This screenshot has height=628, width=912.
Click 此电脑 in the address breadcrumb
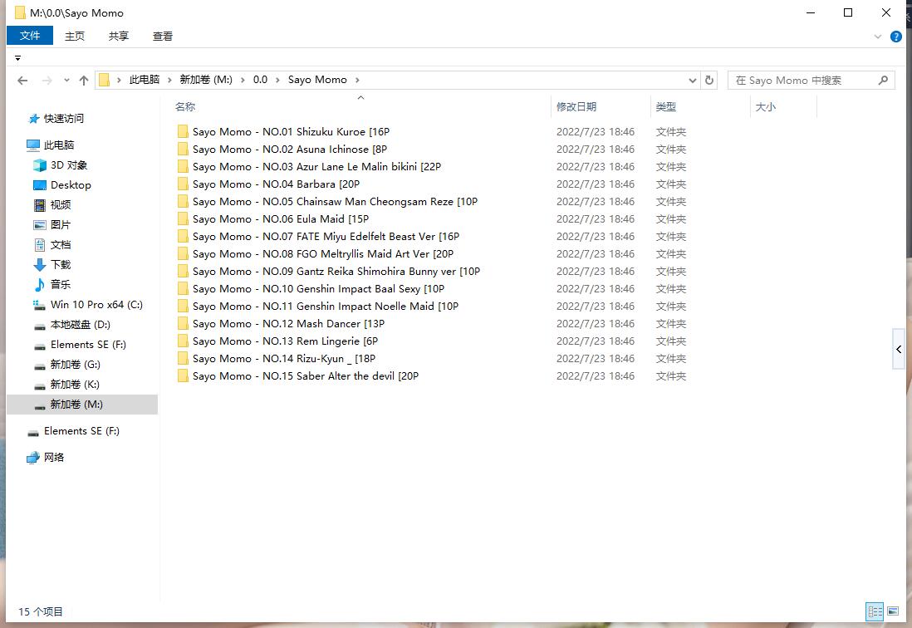click(x=145, y=80)
